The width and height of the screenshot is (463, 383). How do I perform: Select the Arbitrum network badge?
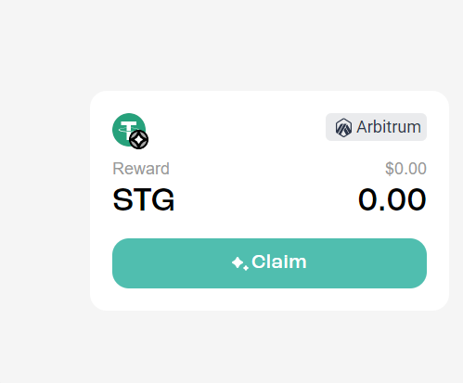376,127
